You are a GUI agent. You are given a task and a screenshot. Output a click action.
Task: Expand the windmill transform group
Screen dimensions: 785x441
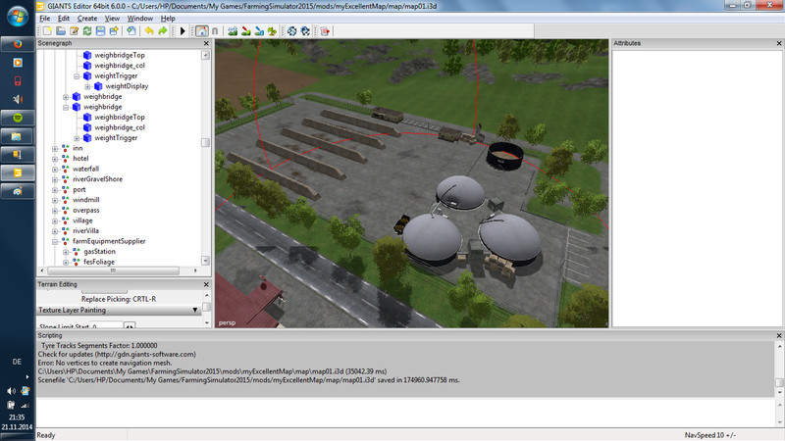(55, 200)
